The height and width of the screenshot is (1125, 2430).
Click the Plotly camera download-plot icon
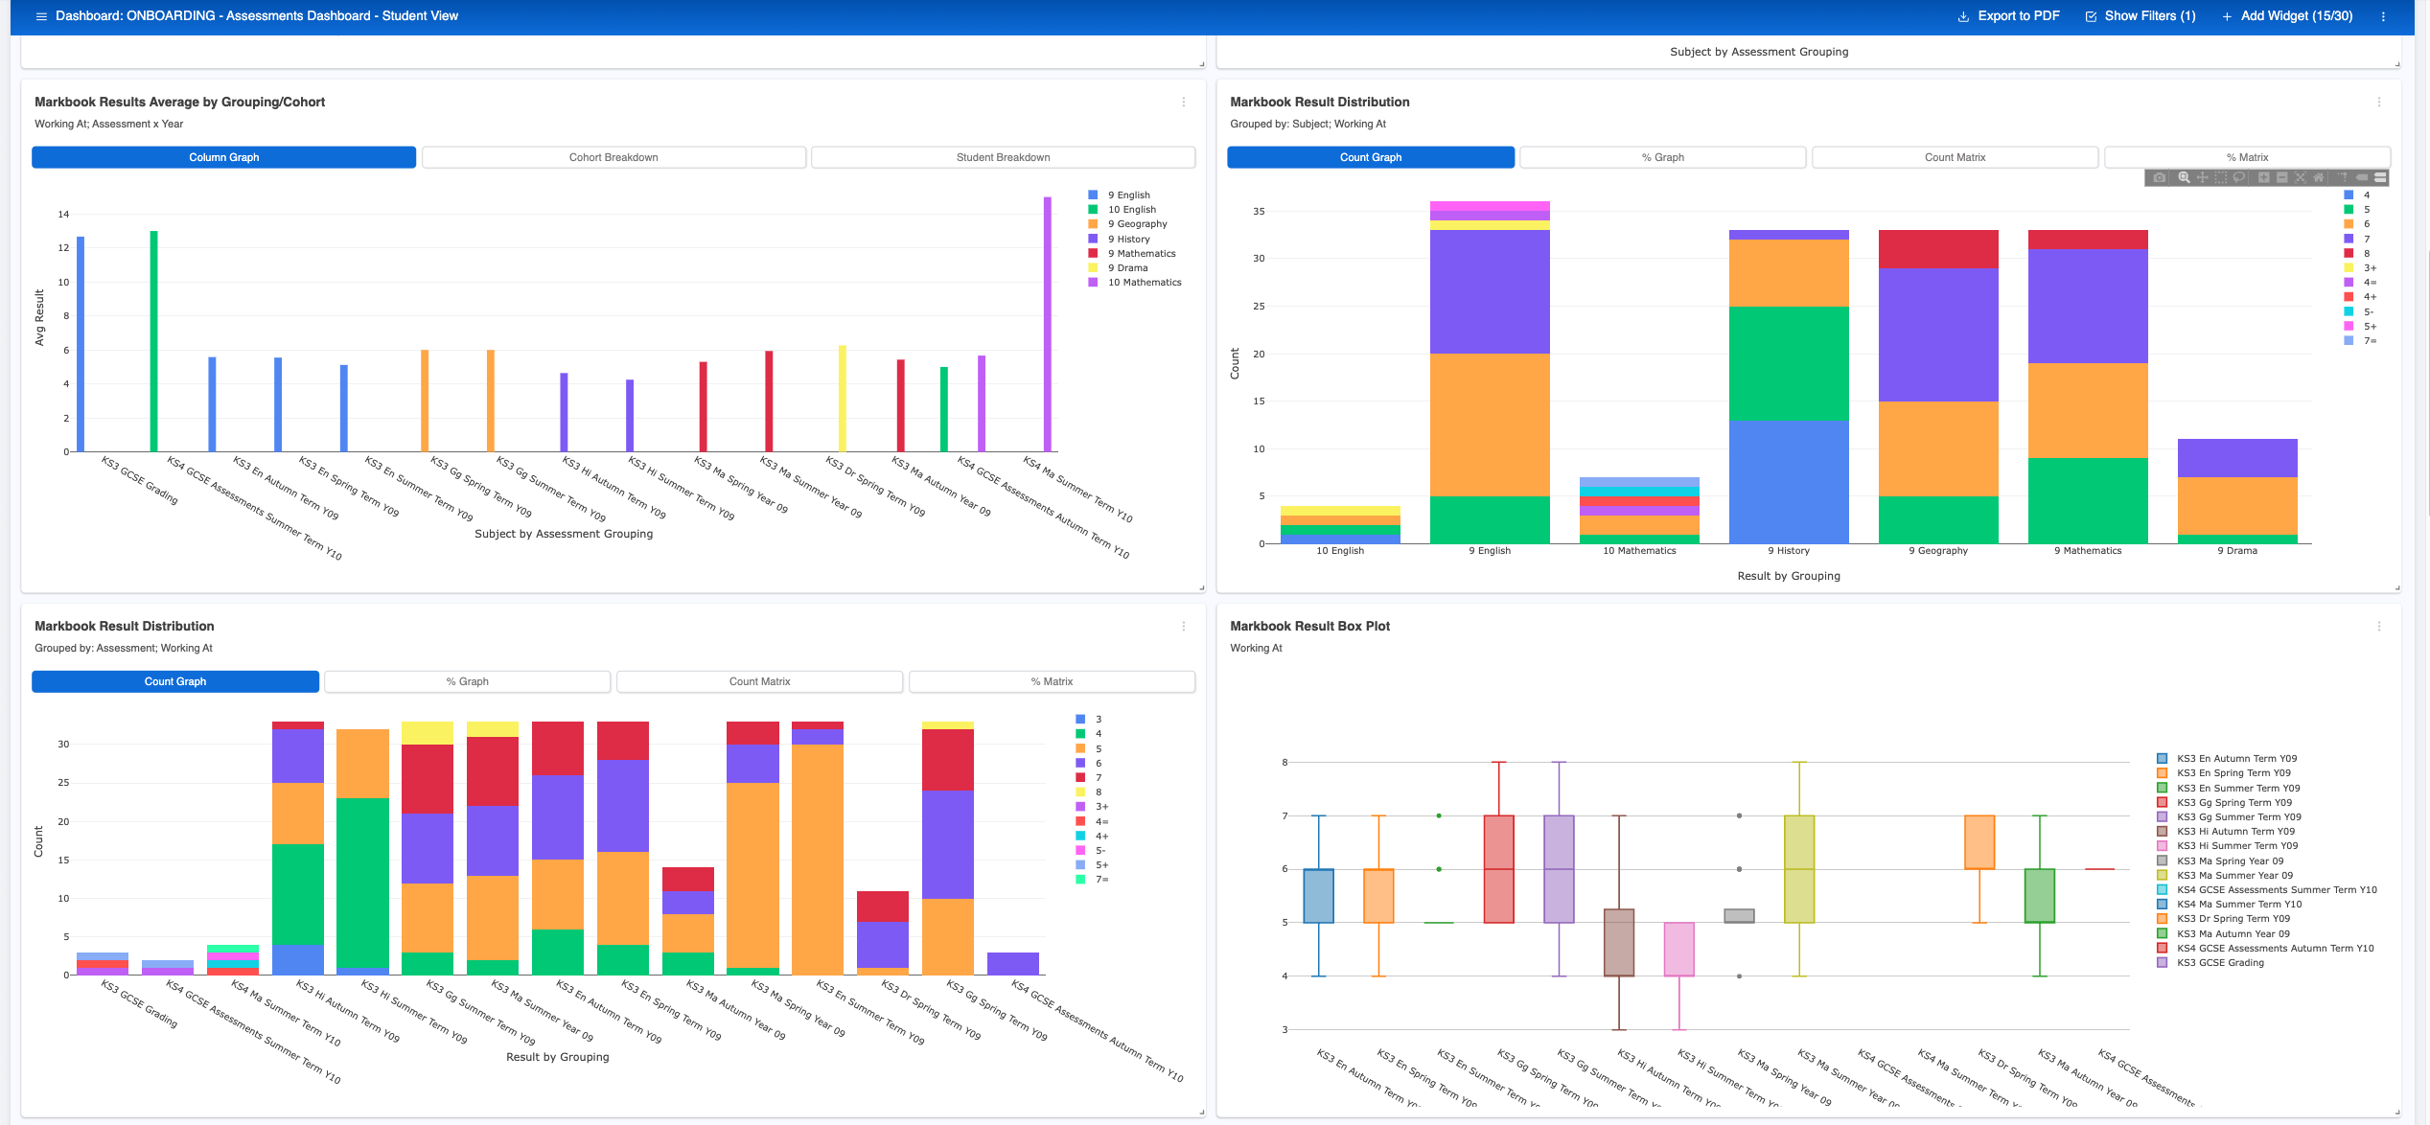(x=2159, y=177)
